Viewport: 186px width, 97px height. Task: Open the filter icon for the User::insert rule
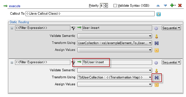[73, 28]
